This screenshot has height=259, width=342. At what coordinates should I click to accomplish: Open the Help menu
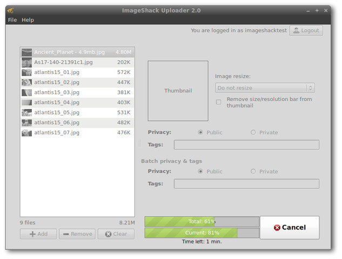click(x=28, y=20)
